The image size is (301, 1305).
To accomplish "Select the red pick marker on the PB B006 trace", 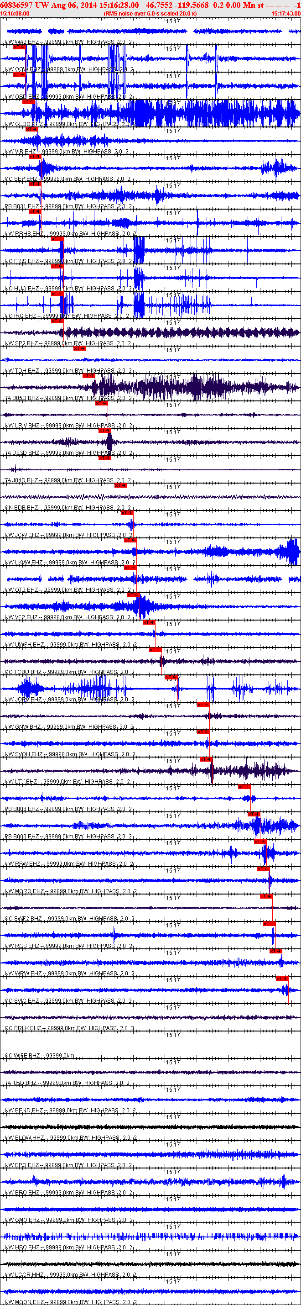I will 244,787.
